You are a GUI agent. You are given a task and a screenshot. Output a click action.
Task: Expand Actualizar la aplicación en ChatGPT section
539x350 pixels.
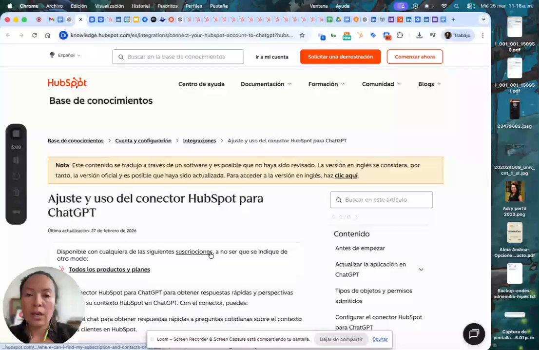click(421, 270)
